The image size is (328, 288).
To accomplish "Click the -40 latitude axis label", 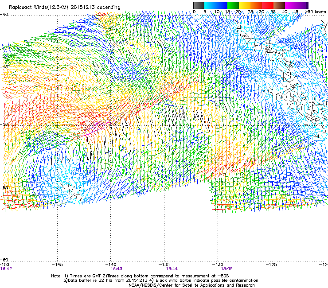I will click(x=4, y=15).
